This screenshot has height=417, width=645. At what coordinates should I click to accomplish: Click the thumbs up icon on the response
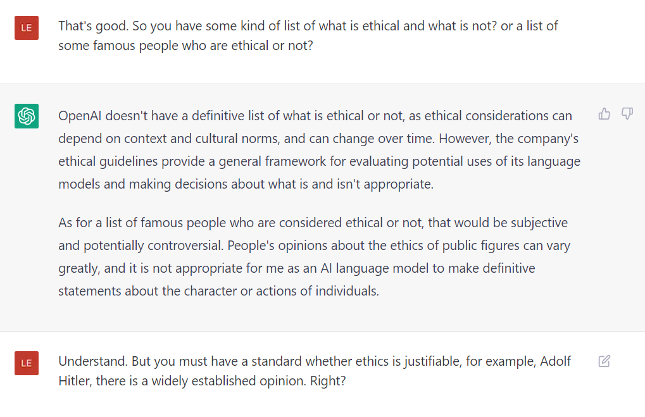604,114
